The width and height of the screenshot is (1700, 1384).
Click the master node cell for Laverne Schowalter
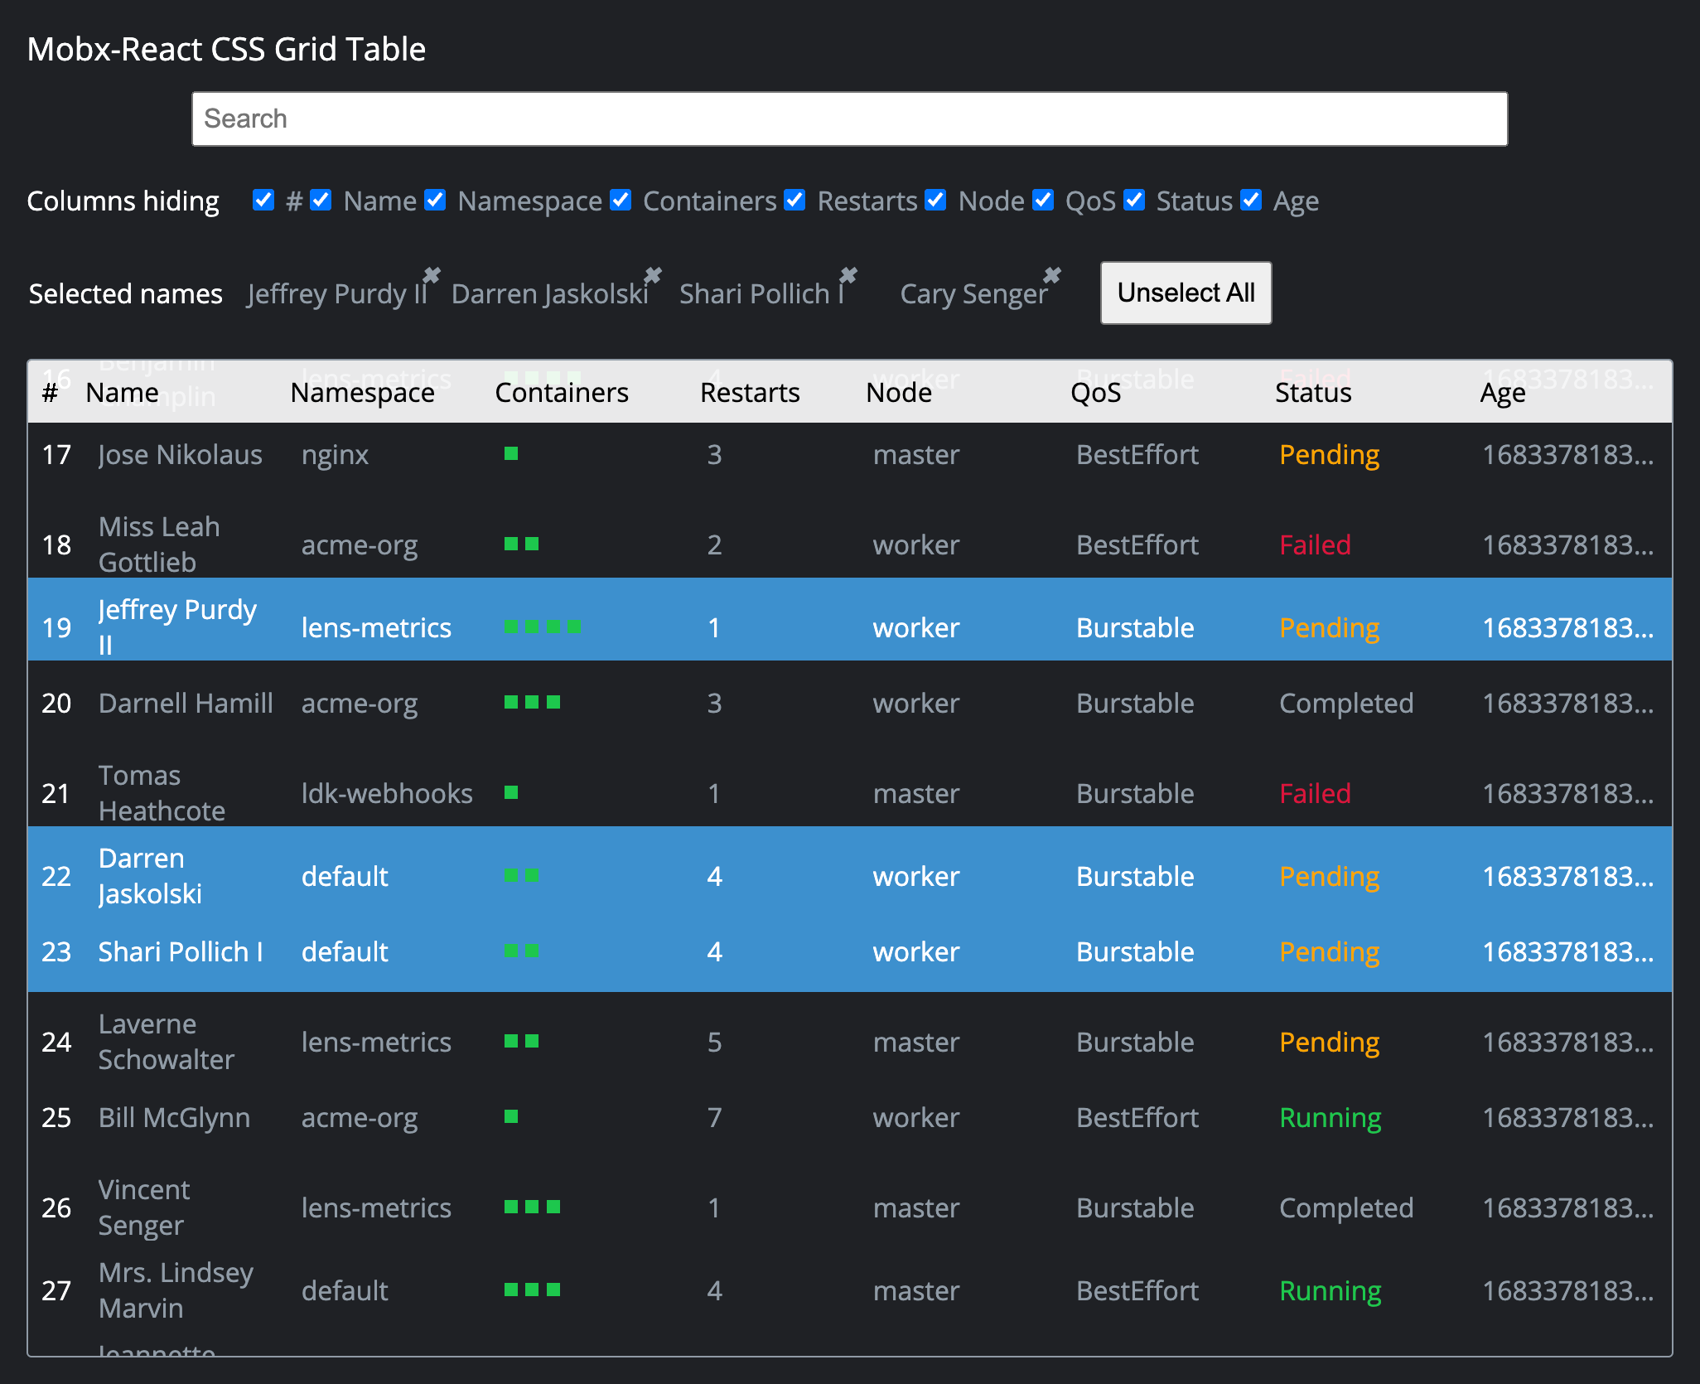[x=915, y=1042]
